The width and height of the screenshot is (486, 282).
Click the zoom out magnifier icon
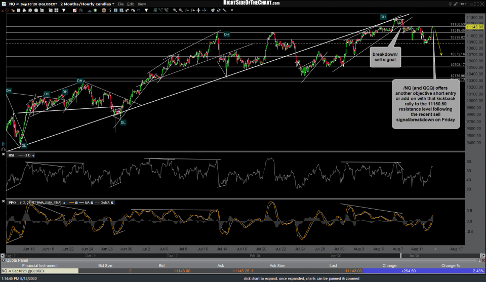(181, 10)
